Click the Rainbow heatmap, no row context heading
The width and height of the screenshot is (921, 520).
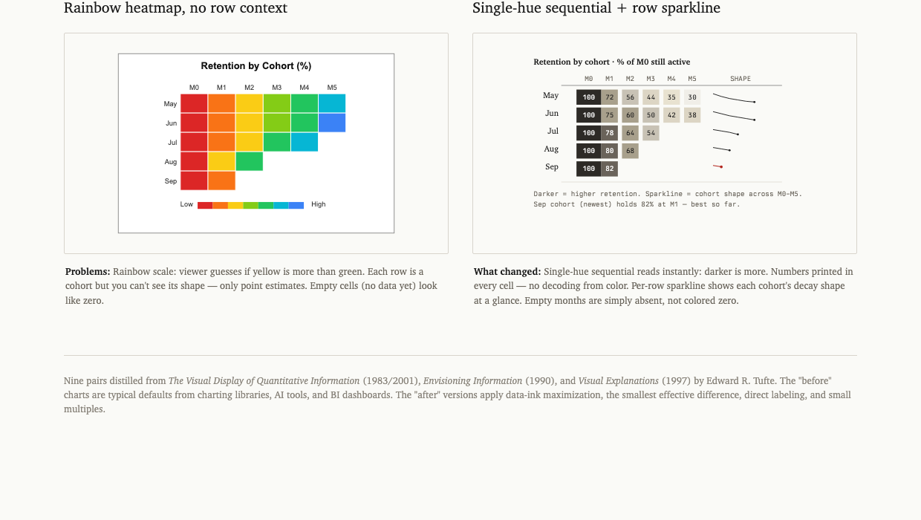point(175,8)
